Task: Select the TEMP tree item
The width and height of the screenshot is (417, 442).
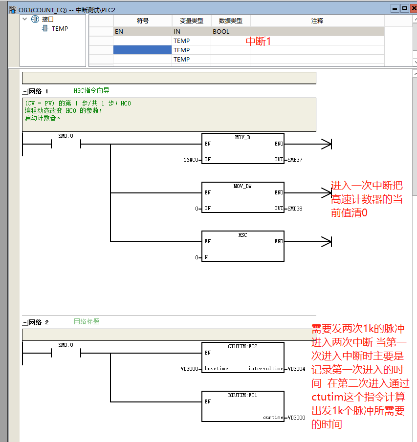Action: click(60, 28)
